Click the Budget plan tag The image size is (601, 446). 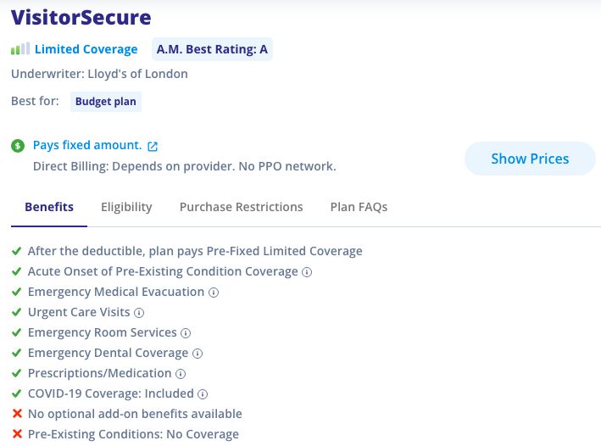[106, 102]
